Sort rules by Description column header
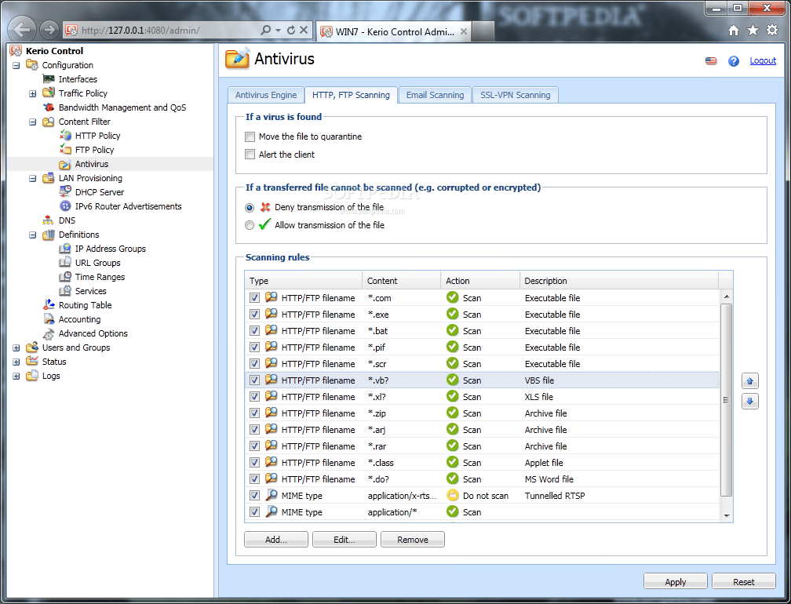The width and height of the screenshot is (791, 604). tap(618, 281)
